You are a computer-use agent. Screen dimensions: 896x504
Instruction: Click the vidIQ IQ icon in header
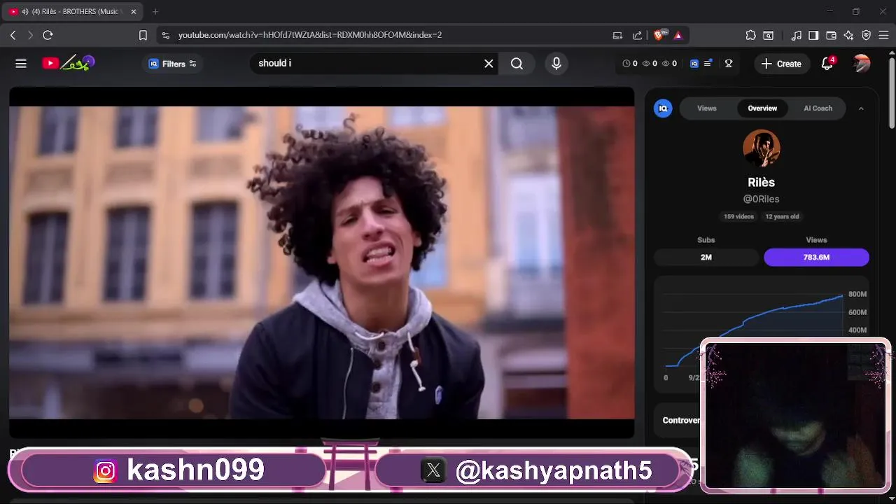click(694, 64)
